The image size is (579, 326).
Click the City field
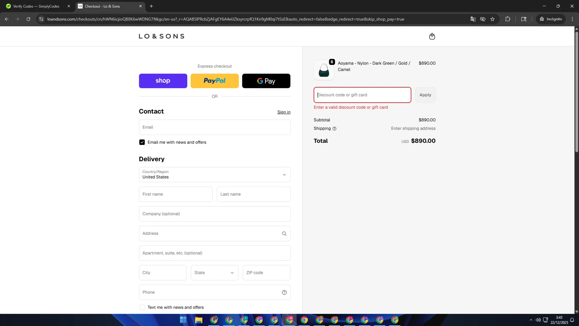(163, 273)
